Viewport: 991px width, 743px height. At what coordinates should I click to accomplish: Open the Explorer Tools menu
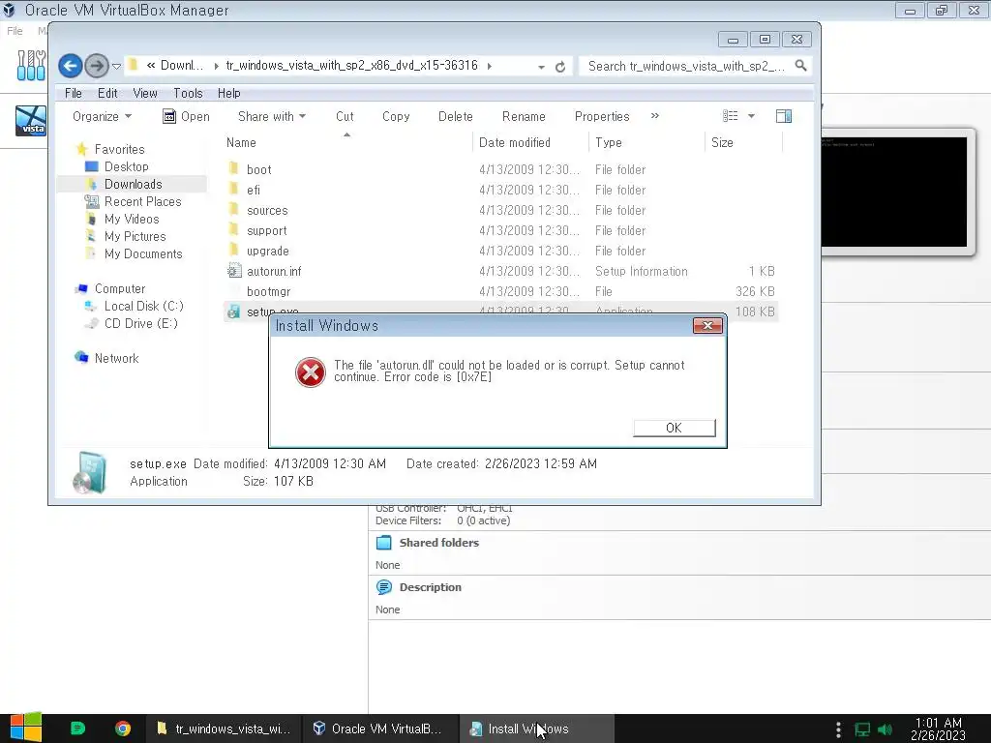(188, 93)
